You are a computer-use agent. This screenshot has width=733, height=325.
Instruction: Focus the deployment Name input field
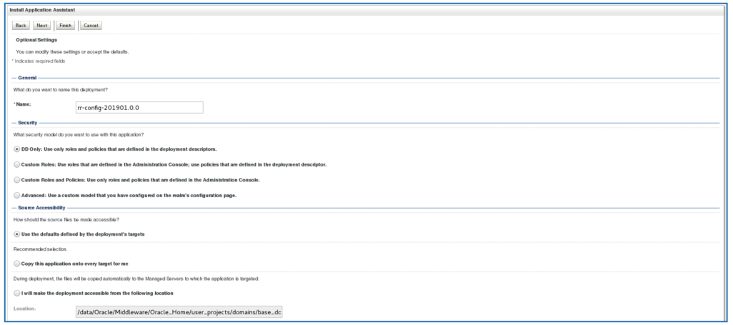click(139, 108)
